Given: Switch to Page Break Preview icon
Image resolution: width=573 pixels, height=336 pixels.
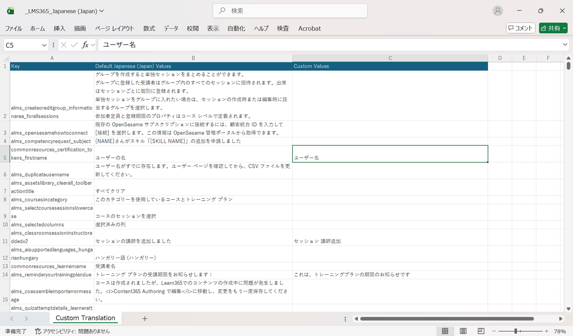Looking at the screenshot, I should click(481, 331).
